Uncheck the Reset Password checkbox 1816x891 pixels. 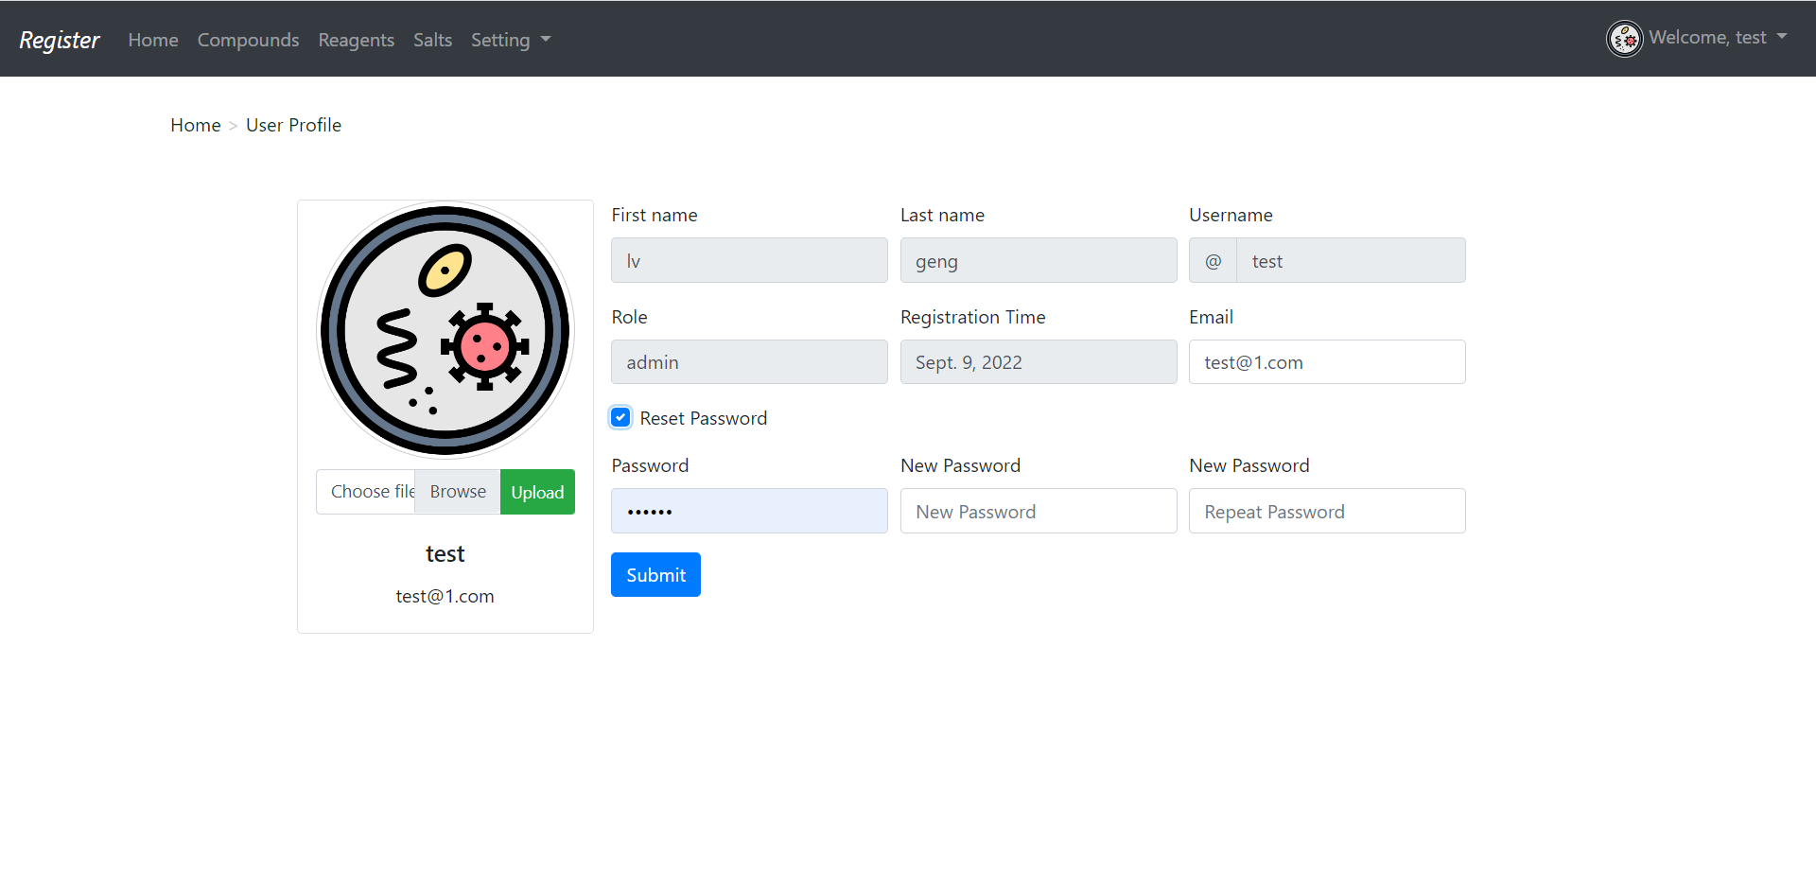point(620,417)
